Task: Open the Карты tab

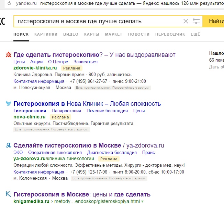Action: point(92,34)
